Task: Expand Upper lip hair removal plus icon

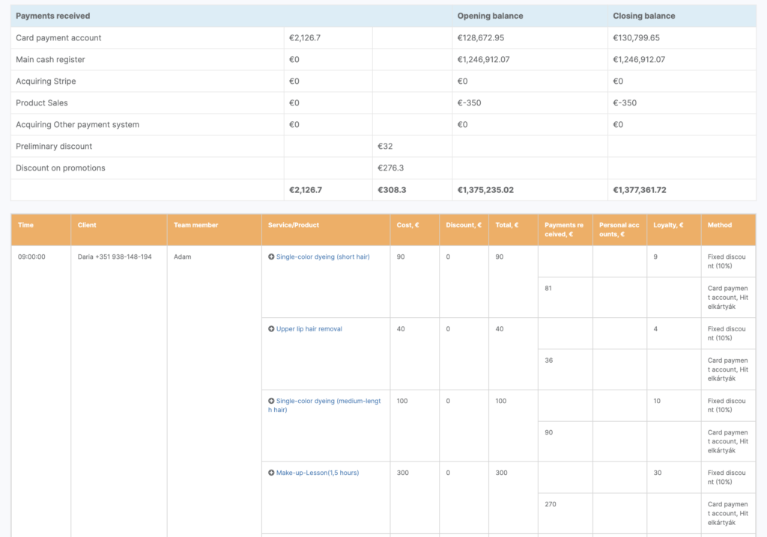Action: (271, 329)
